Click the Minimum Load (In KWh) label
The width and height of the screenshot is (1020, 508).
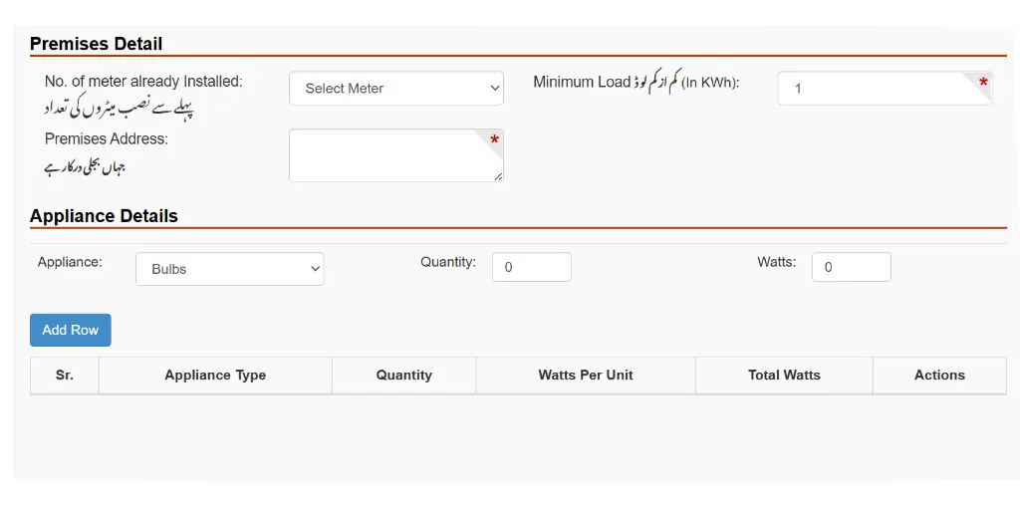coord(637,83)
